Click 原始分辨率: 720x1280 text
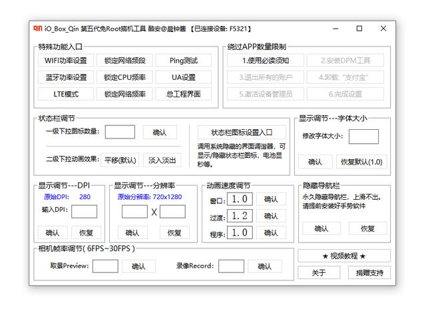This screenshot has width=426, height=309. (x=150, y=196)
